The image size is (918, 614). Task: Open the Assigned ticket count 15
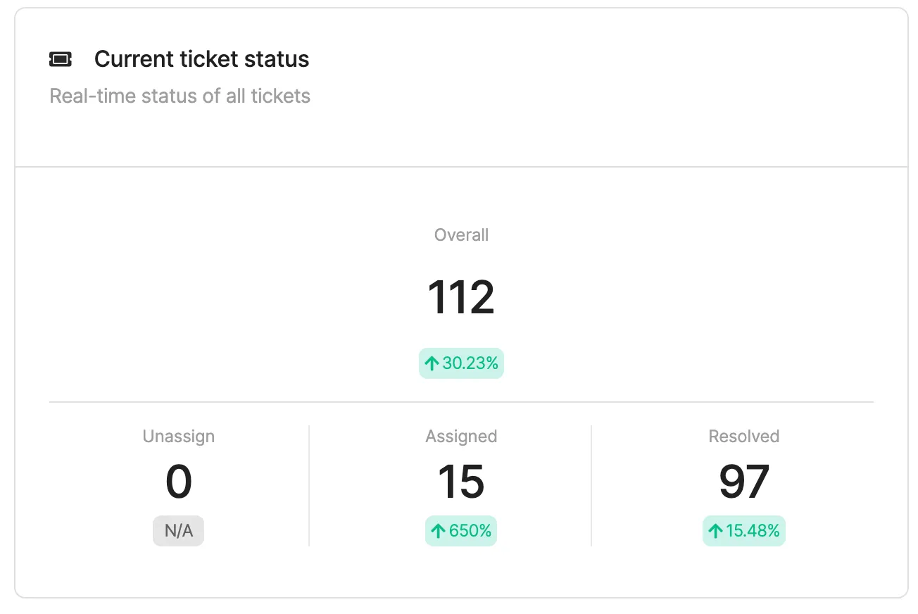(x=461, y=482)
